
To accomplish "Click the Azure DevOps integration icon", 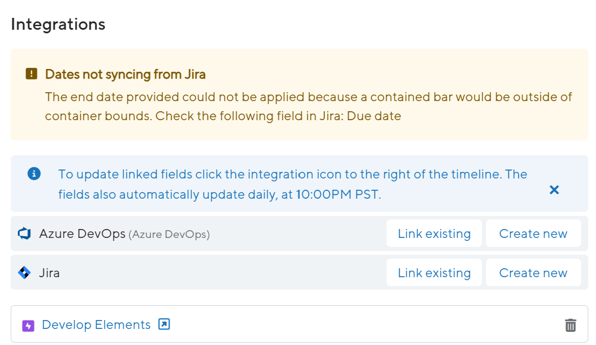I will (x=24, y=233).
